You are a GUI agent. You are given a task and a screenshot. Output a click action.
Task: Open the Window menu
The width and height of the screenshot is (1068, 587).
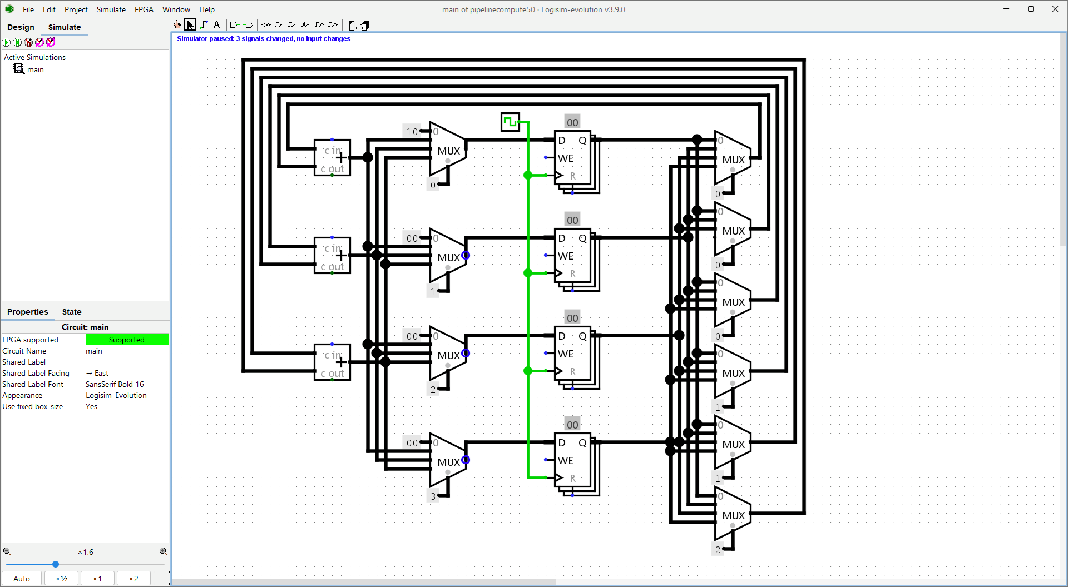click(176, 9)
